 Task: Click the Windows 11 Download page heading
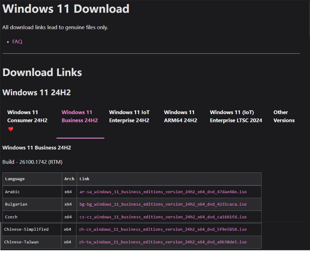point(66,9)
